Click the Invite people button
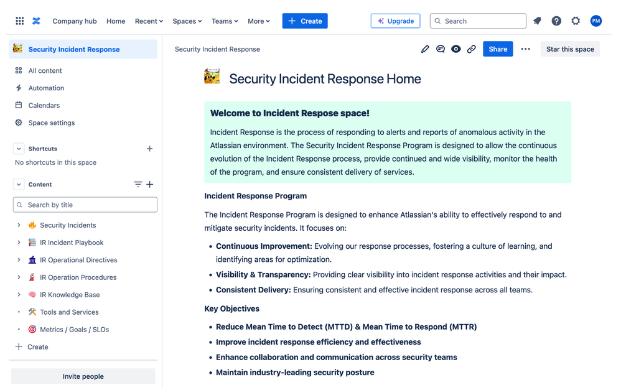 (83, 376)
